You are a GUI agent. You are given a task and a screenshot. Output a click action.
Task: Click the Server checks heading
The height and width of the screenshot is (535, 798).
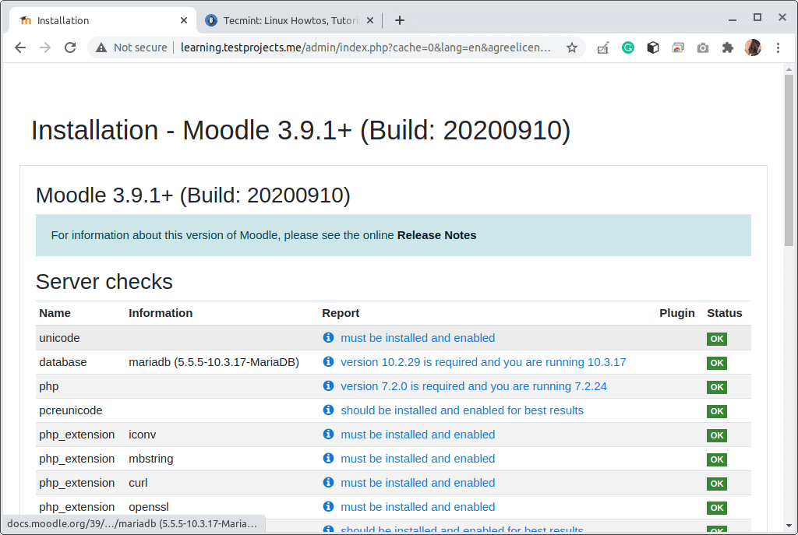tap(104, 282)
